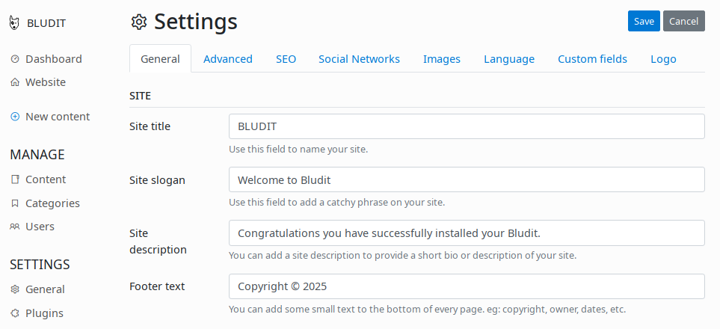Open the Logo tab
Image resolution: width=720 pixels, height=329 pixels.
663,59
